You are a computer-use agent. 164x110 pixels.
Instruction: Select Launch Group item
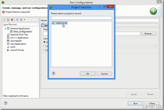(17, 50)
